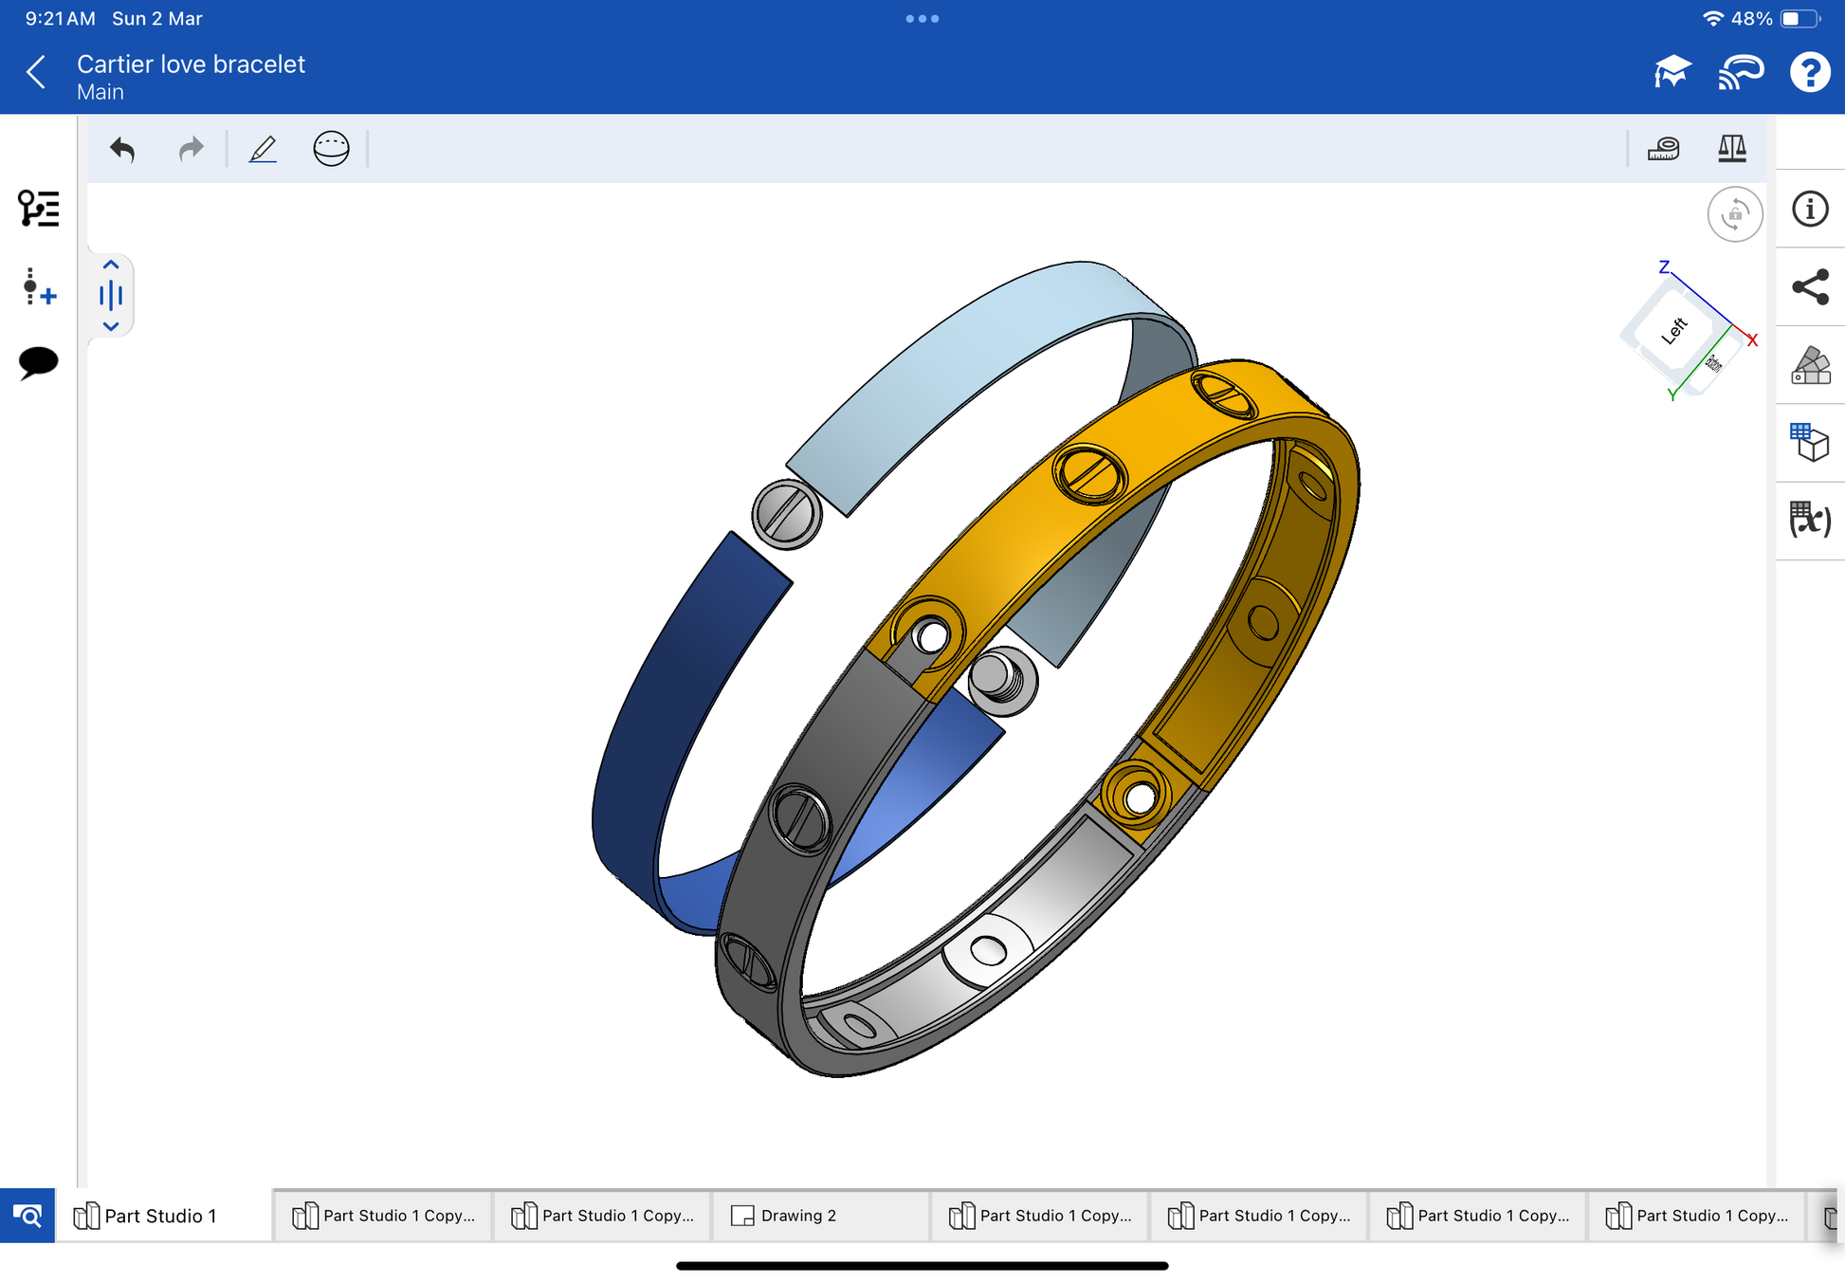Image resolution: width=1845 pixels, height=1282 pixels.
Task: Open the Share document button
Action: [x=1809, y=287]
